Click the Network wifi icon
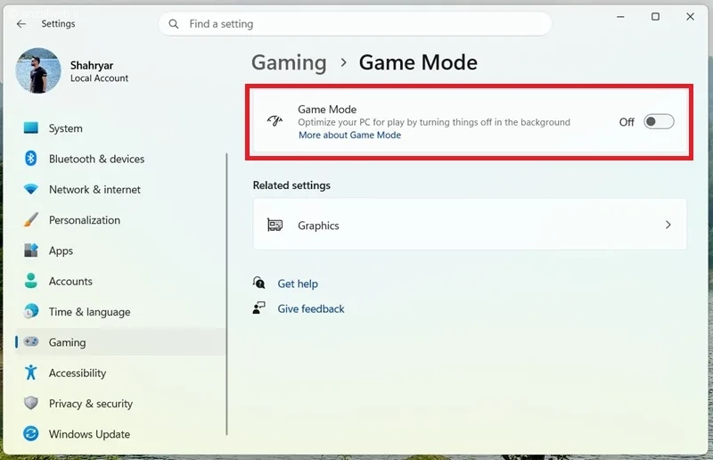Image resolution: width=713 pixels, height=460 pixels. coord(31,189)
